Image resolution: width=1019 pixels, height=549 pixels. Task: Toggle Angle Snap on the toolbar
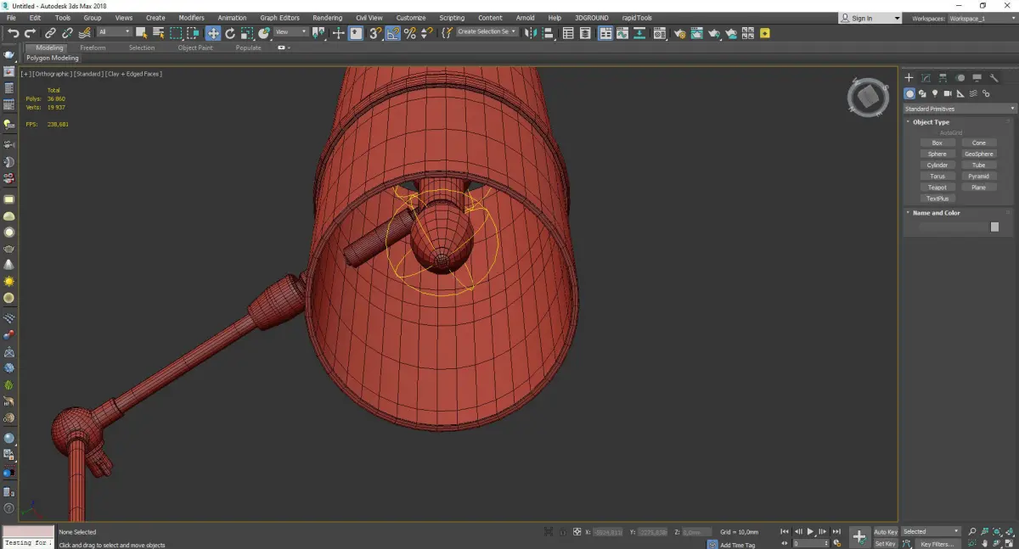(393, 33)
